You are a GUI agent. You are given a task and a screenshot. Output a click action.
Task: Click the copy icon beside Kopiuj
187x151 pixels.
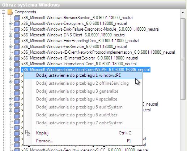[28, 133]
